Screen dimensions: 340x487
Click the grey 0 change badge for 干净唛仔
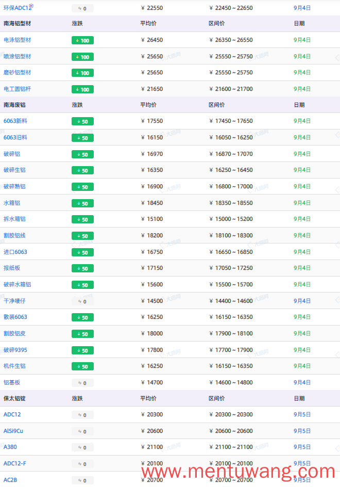coord(82,301)
